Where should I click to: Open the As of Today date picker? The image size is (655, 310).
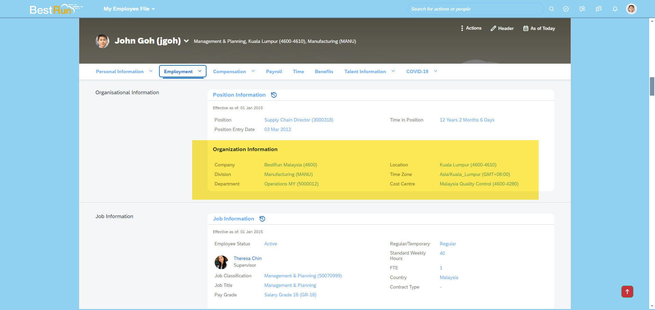click(539, 28)
